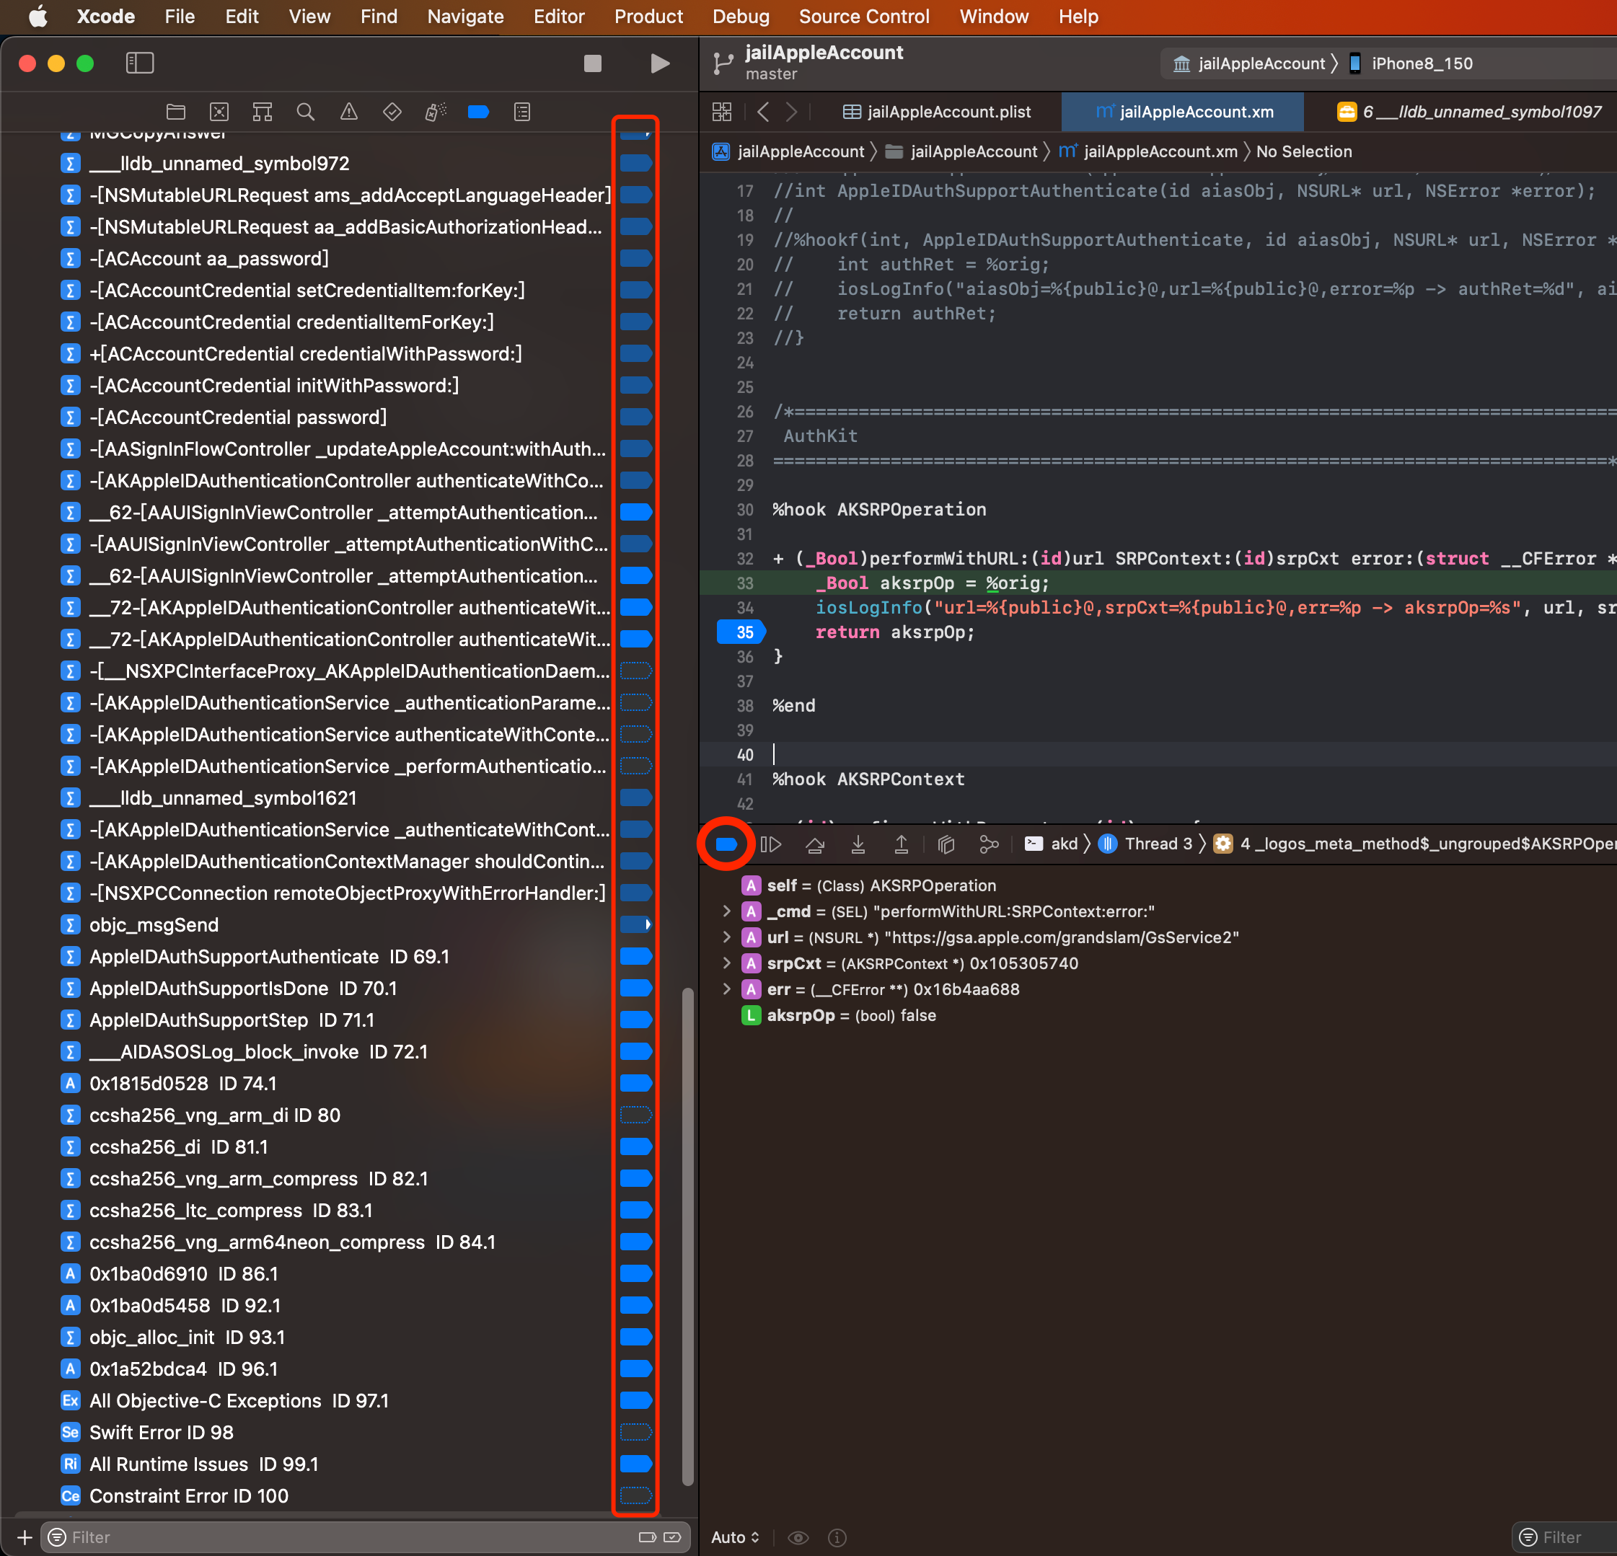Open the Source Control menu
The height and width of the screenshot is (1556, 1617).
pyautogui.click(x=864, y=17)
